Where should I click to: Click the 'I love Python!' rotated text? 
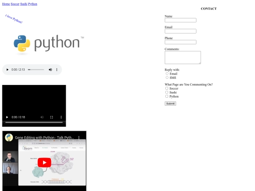pyautogui.click(x=14, y=19)
